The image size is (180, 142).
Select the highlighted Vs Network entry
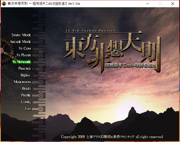21,62
